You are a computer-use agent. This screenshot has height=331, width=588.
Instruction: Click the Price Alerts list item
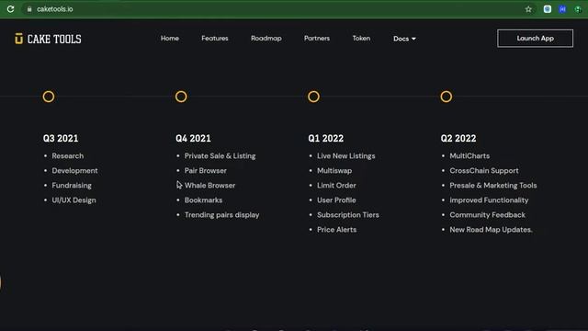(337, 230)
